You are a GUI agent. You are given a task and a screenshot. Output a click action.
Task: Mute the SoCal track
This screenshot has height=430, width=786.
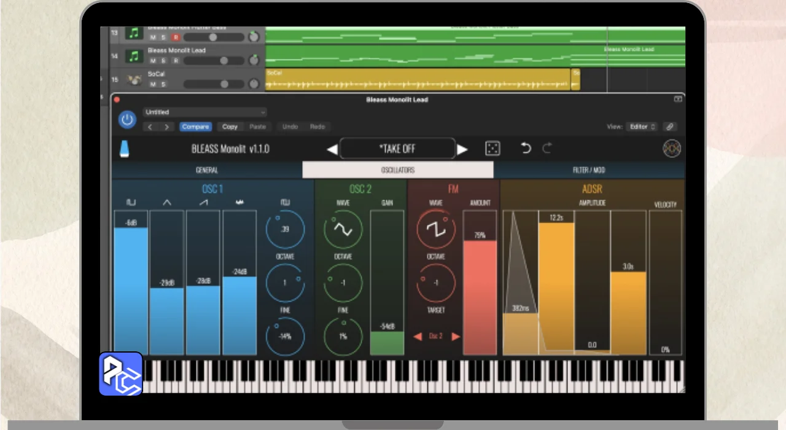(153, 84)
